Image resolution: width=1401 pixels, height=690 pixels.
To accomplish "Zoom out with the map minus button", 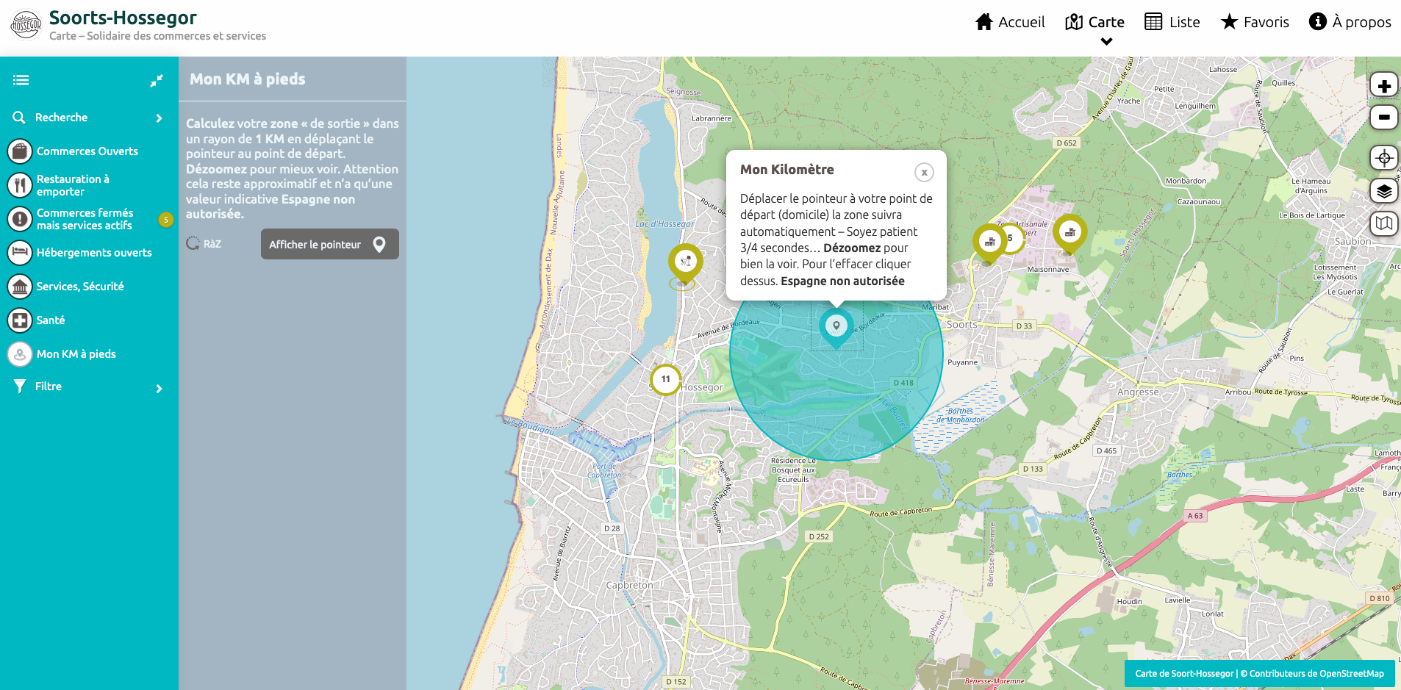I will coord(1384,117).
